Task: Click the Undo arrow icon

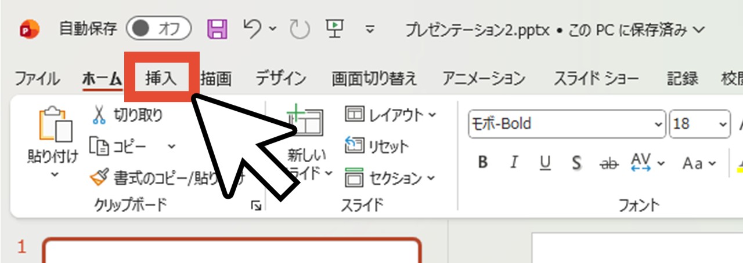Action: coord(251,28)
